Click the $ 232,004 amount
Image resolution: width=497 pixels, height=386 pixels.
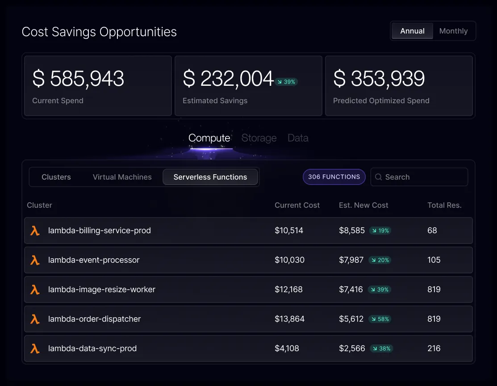click(x=228, y=79)
